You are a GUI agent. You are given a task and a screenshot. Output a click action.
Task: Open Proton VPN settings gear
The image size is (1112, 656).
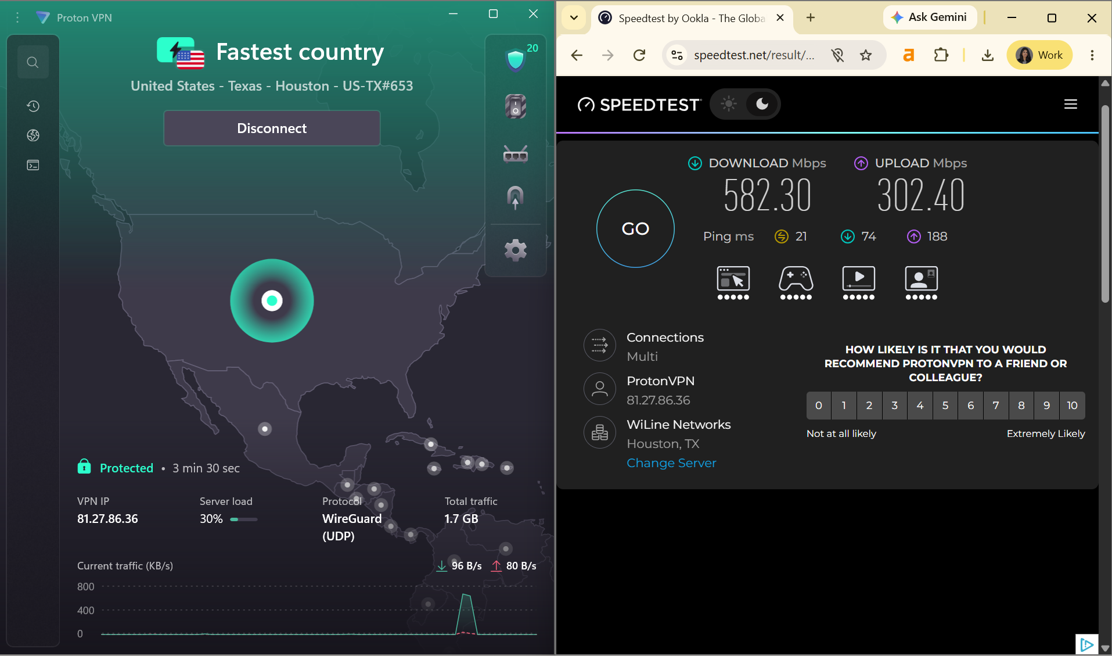point(516,250)
